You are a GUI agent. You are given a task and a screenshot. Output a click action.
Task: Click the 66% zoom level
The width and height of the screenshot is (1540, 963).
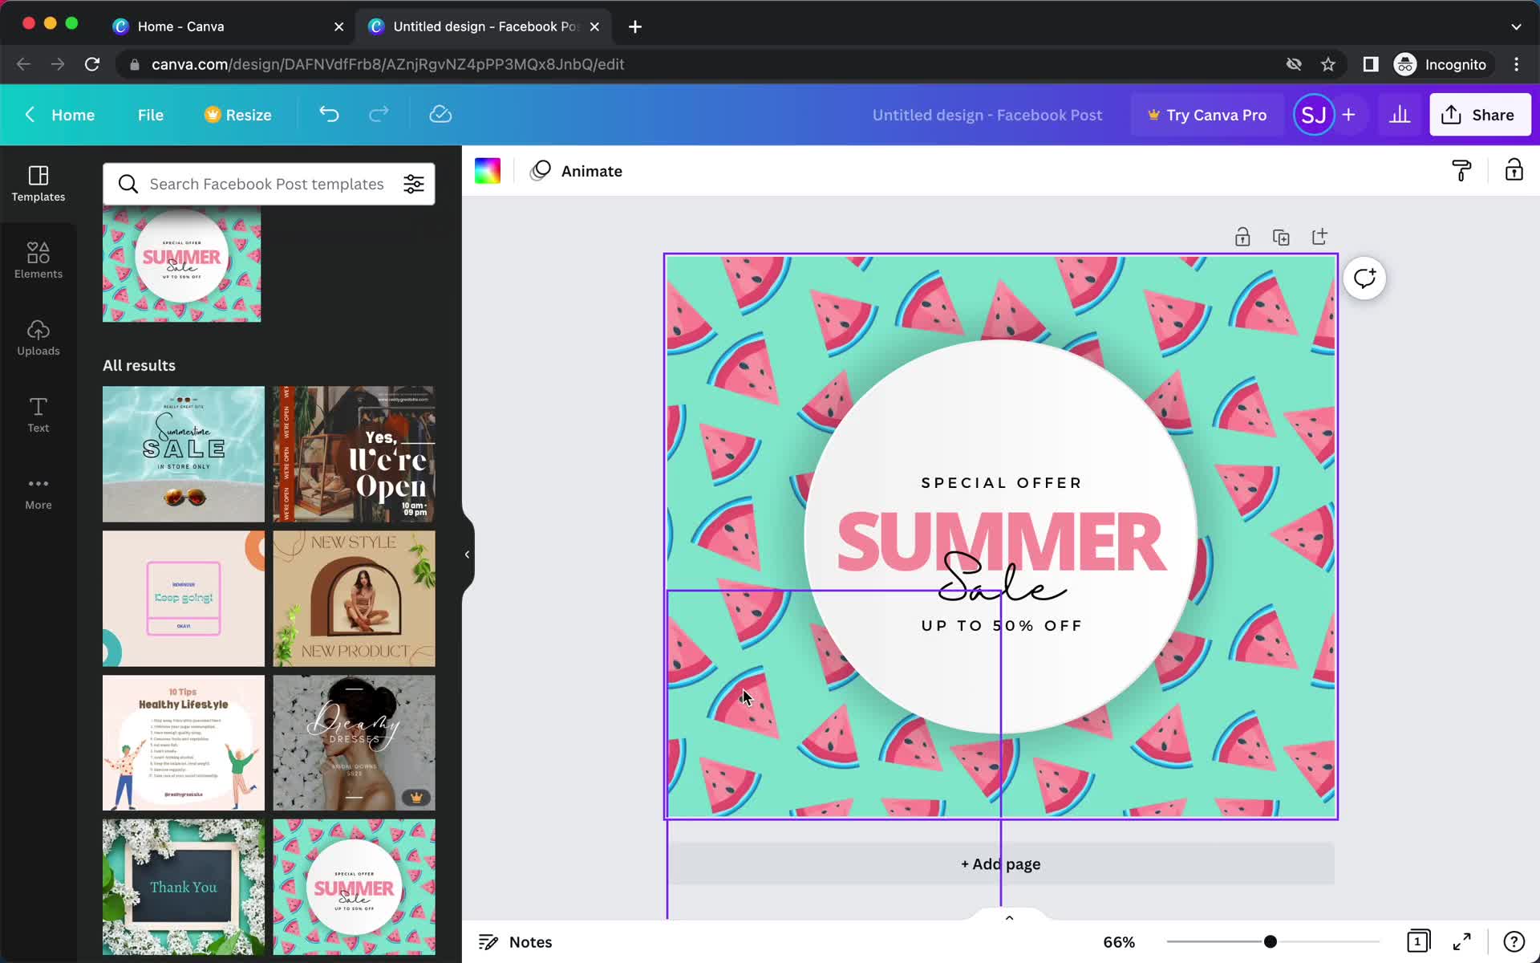1119,941
